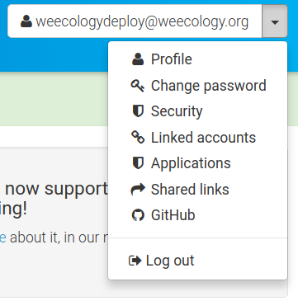Collapse the account dropdown caret button
Viewport: 298px width, 301px height.
coord(275,21)
